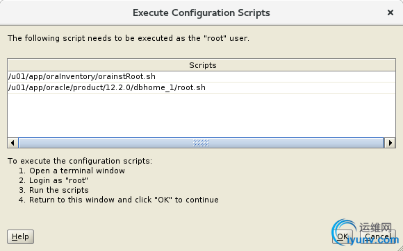Click the empty area of the scripts list
Image resolution: width=403 pixels, height=251 pixels.
pyautogui.click(x=201, y=115)
